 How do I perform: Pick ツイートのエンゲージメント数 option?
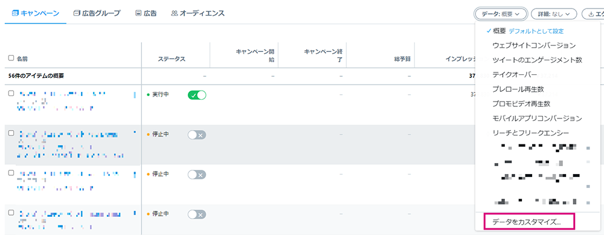pos(537,60)
